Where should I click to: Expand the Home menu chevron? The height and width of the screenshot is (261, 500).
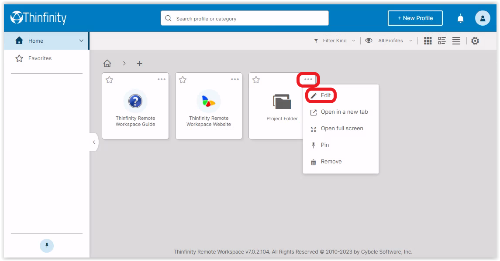[x=81, y=41]
